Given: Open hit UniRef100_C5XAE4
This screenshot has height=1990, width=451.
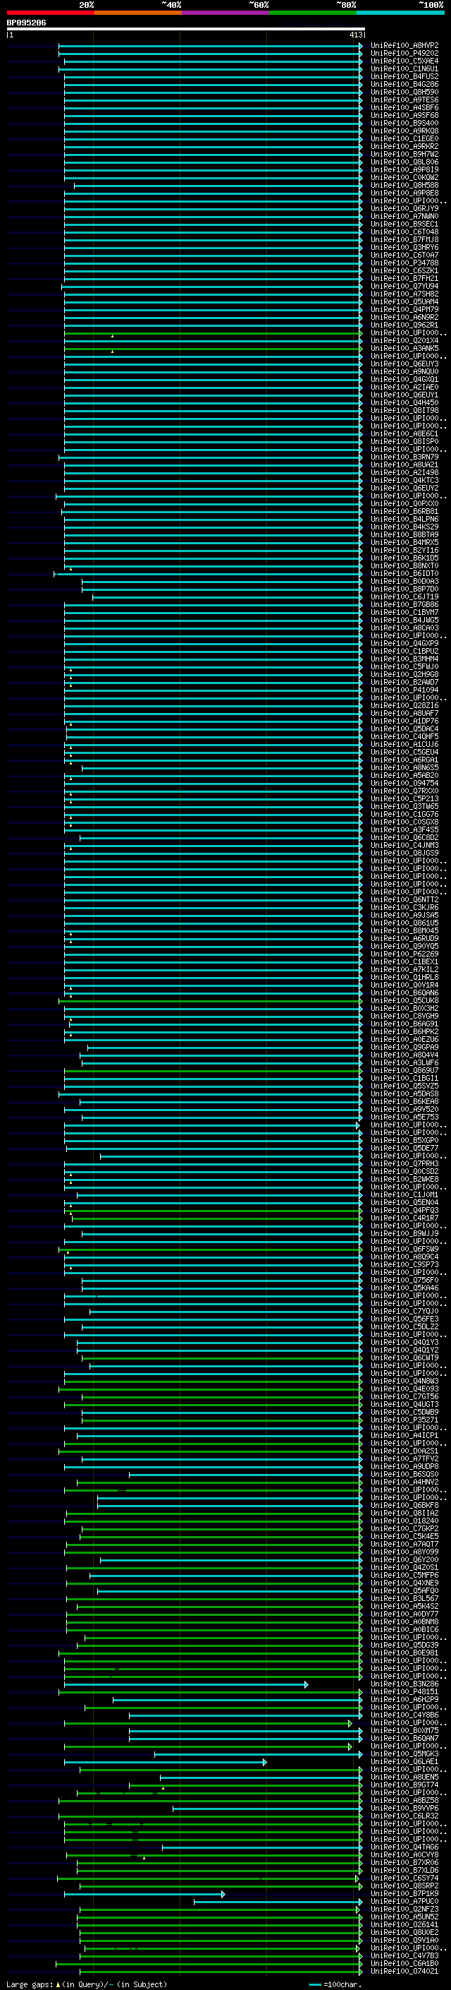Looking at the screenshot, I should (404, 61).
